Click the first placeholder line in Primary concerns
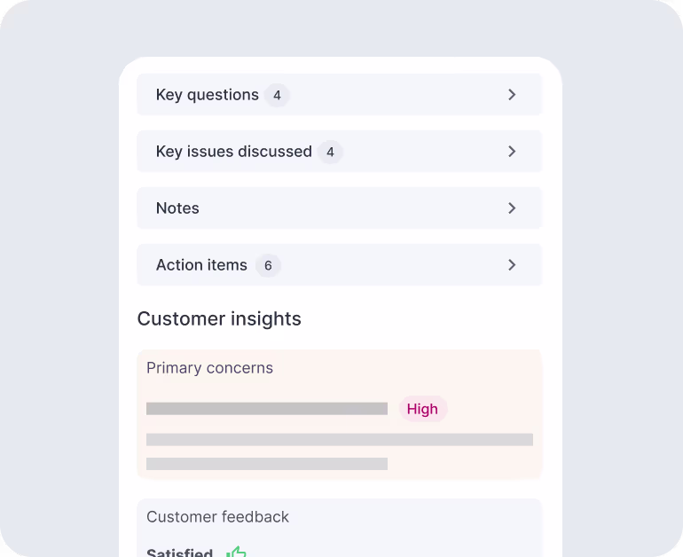Screen dimensions: 683x557 (x=266, y=409)
